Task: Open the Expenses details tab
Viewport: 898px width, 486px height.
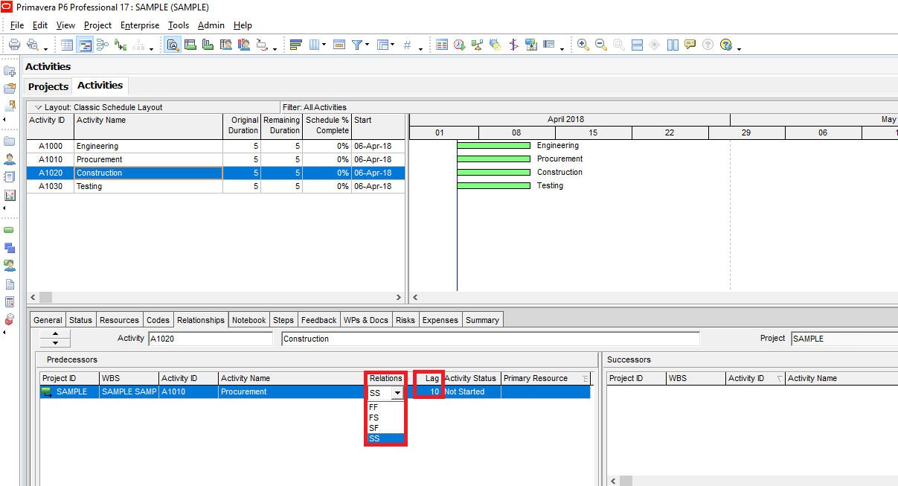Action: click(440, 320)
